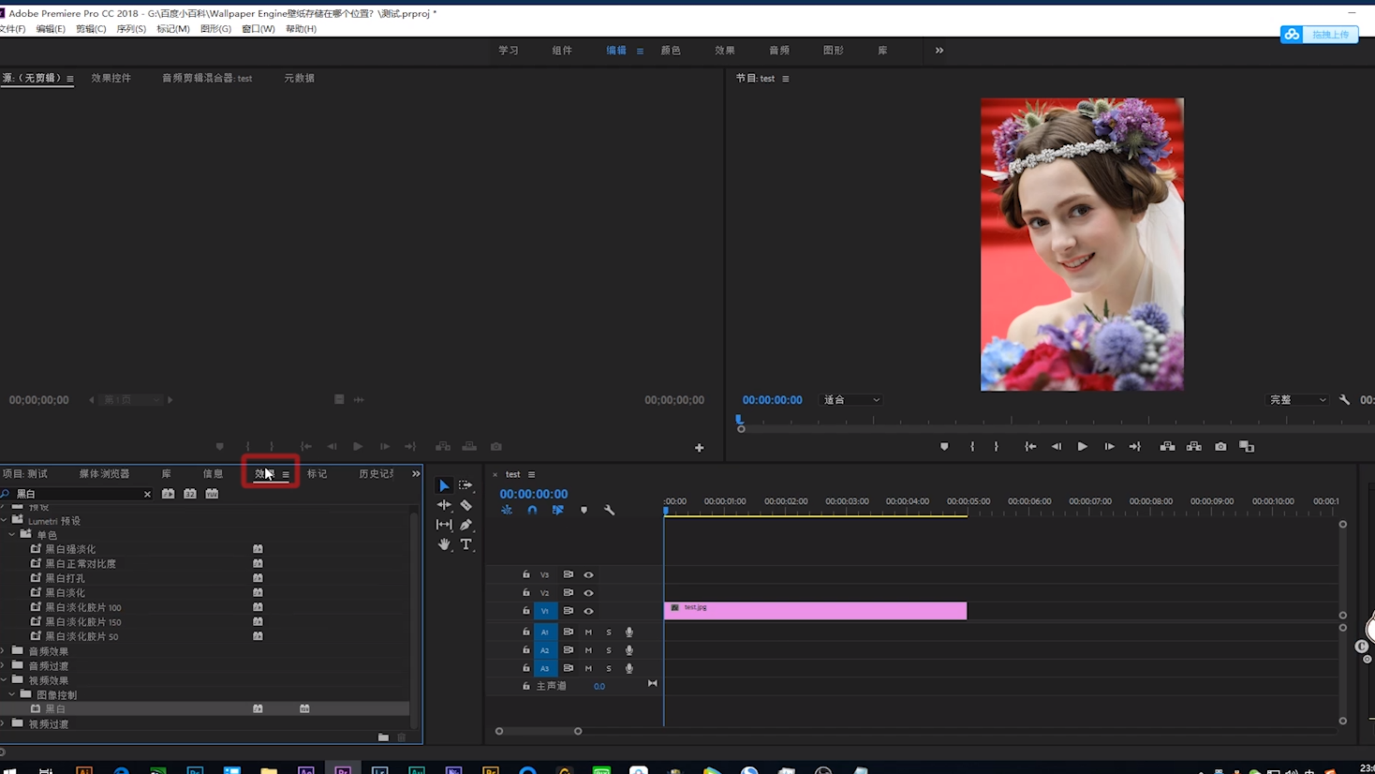Toggle Snap magnet in timeline
This screenshot has width=1375, height=774.
[x=532, y=511]
